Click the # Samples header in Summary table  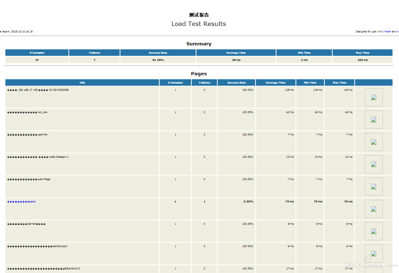pyautogui.click(x=37, y=53)
